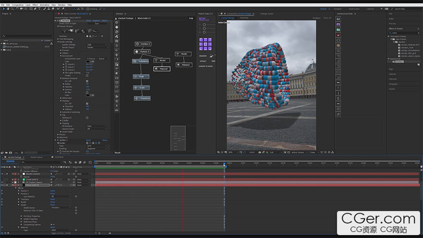Screen dimensions: 423x238
Task: Click Reset link on Emitter 3 effect
Action: coord(88,140)
